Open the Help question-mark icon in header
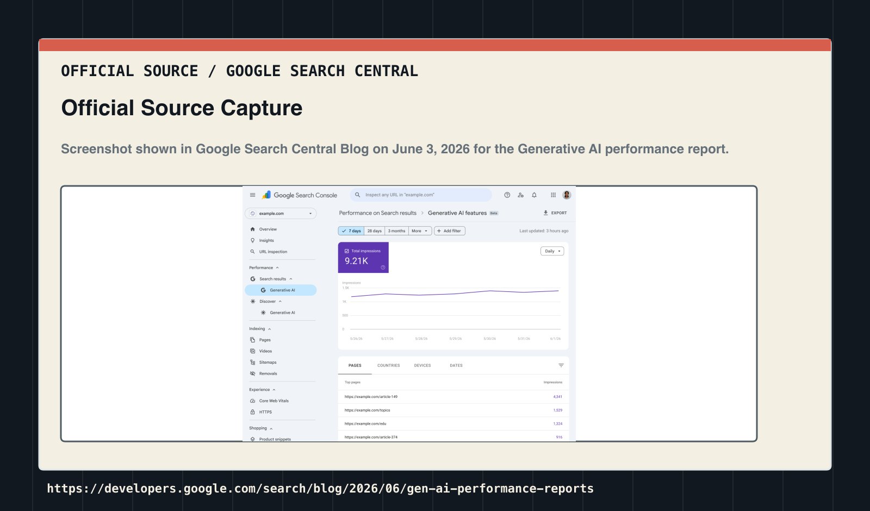870x511 pixels. click(507, 195)
